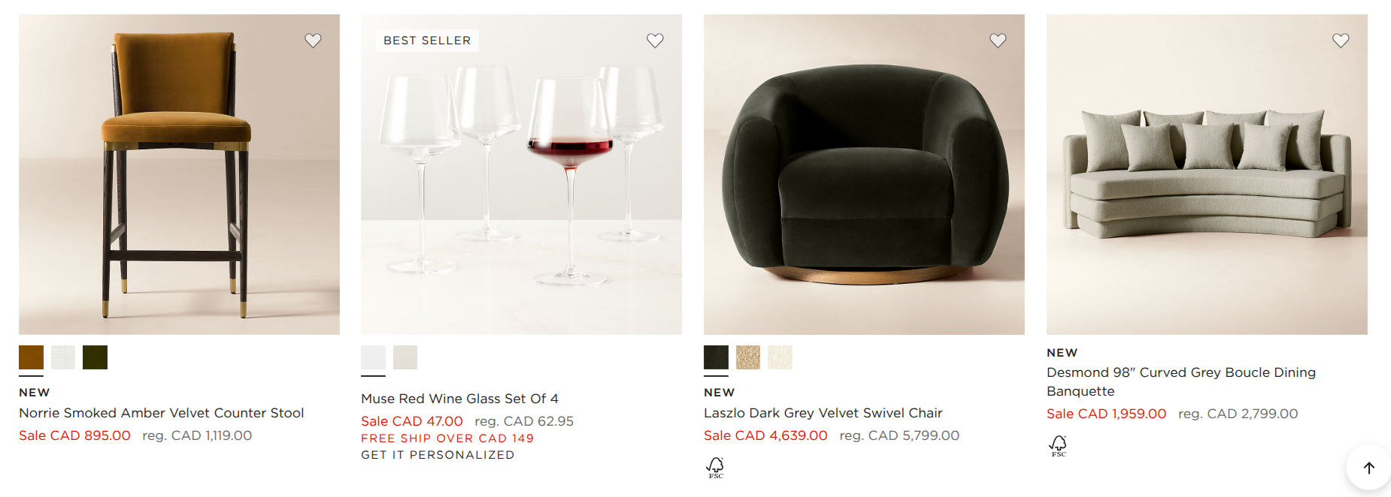The image size is (1391, 497).
Task: Toggle the dark green swatch on the swivel chair
Action: click(x=715, y=357)
